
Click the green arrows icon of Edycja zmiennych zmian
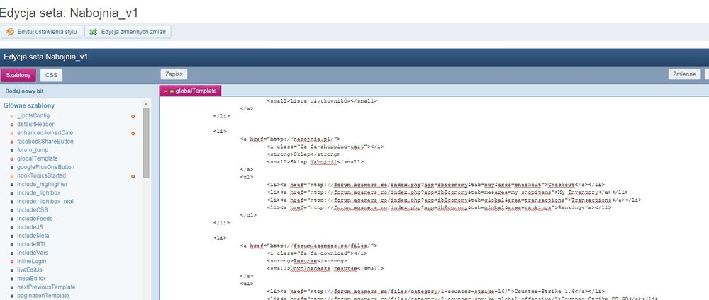(93, 32)
